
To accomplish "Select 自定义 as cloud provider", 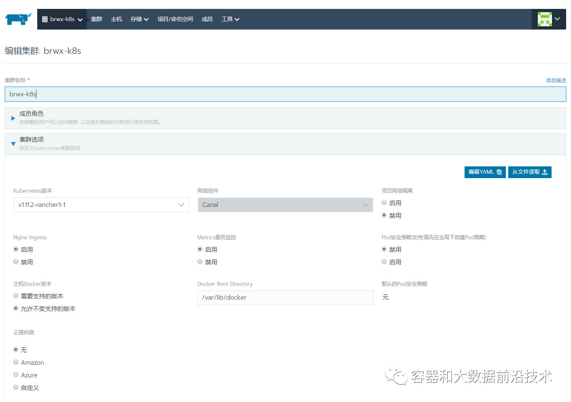I will point(16,387).
